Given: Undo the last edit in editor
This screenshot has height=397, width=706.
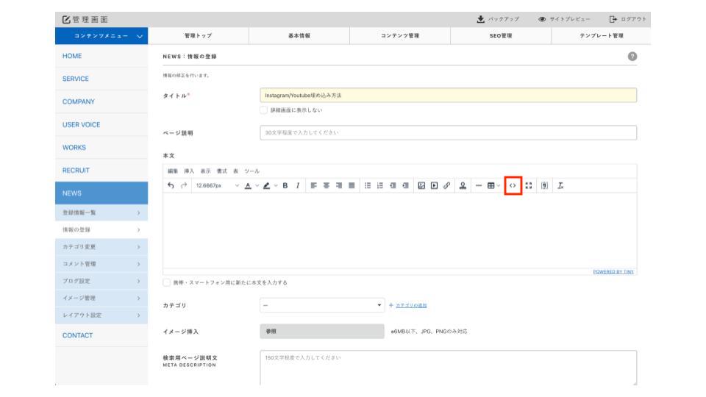Looking at the screenshot, I should pos(171,185).
